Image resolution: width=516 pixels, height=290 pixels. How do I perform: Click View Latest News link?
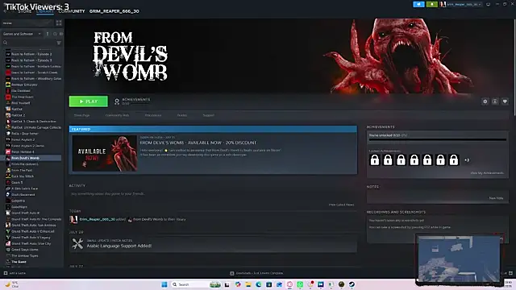coord(342,205)
